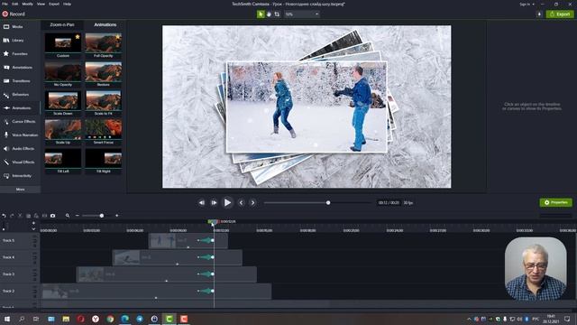Open the Modify menu
Screen dimensions: 577x325
(x=28, y=4)
